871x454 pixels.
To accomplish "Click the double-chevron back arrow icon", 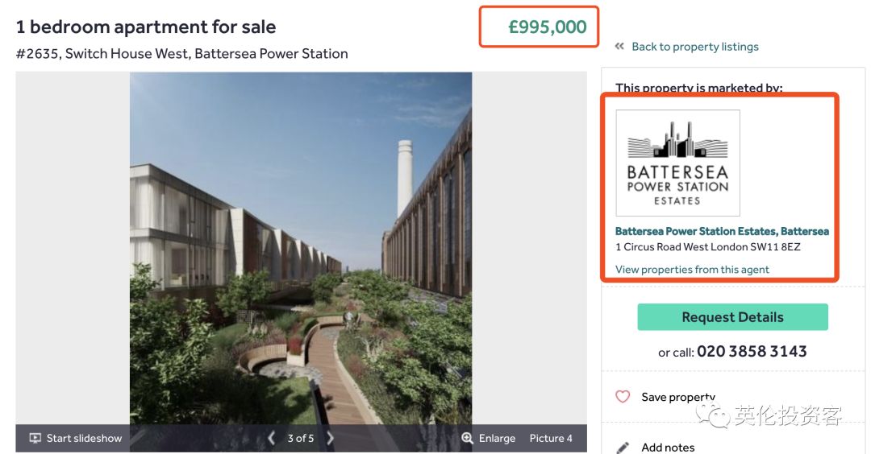I will 619,47.
